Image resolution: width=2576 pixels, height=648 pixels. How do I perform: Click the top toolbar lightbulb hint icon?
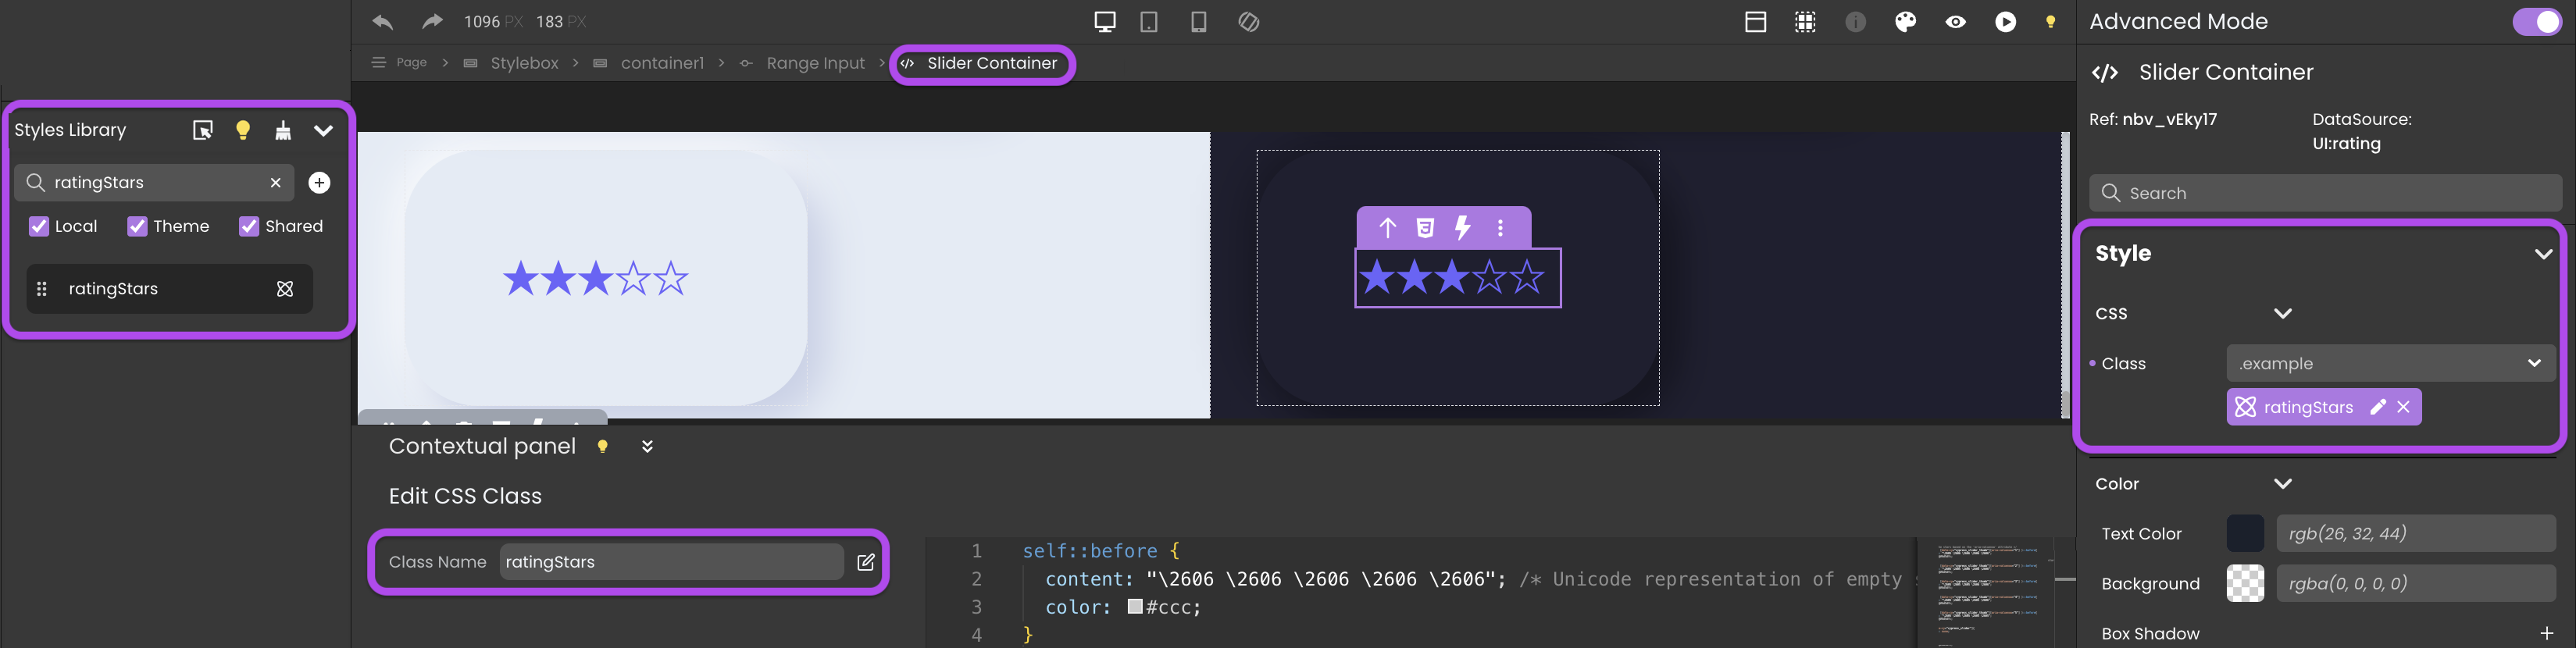click(x=2050, y=22)
